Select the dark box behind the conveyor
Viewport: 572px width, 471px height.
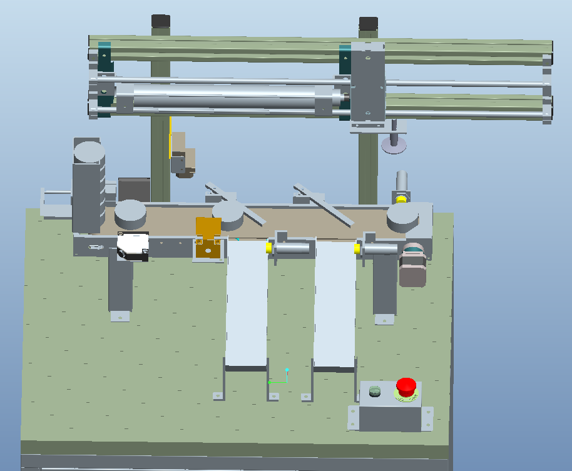click(x=134, y=190)
